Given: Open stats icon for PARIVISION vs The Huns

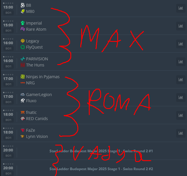Looking at the screenshot, I should coord(181,62).
